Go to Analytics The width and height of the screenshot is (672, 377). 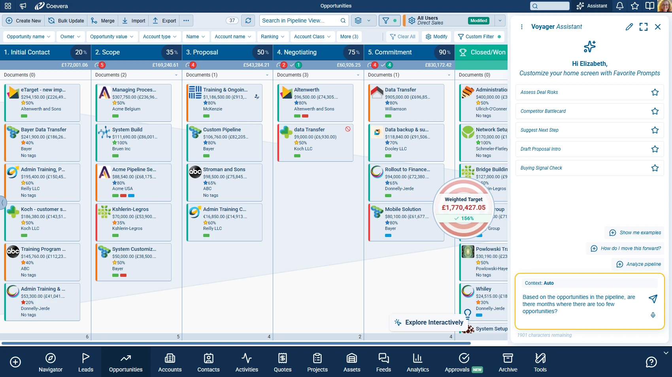click(418, 362)
